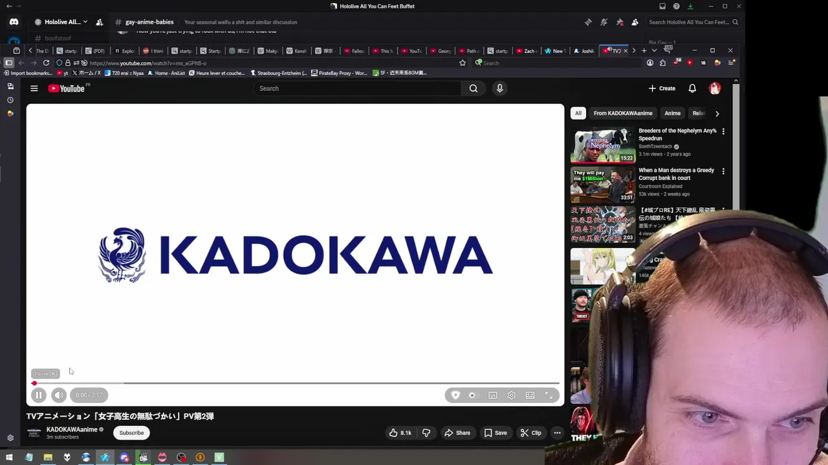
Task: Search YouTube by voice with the microphone
Action: click(499, 88)
